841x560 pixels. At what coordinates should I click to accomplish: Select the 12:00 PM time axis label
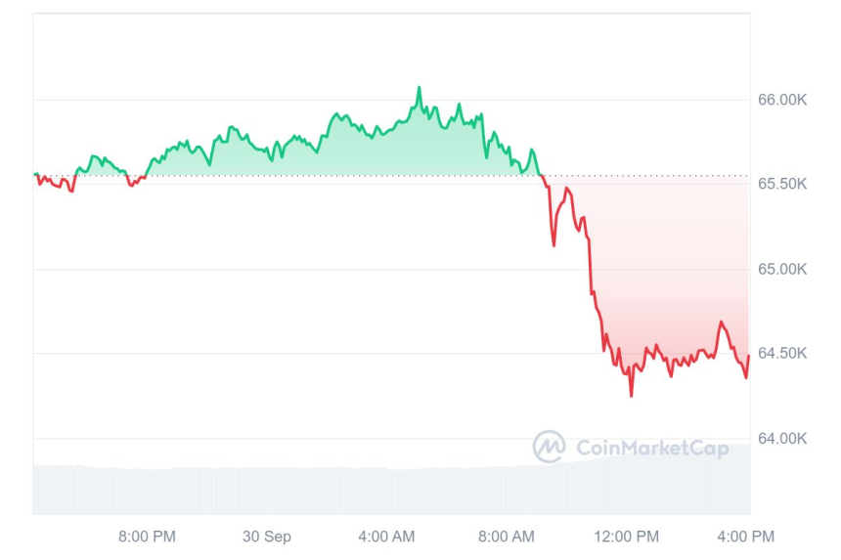click(x=627, y=537)
